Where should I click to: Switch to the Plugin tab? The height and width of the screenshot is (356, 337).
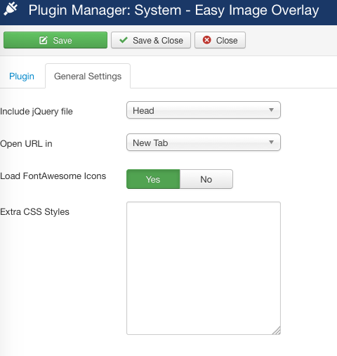(x=22, y=77)
